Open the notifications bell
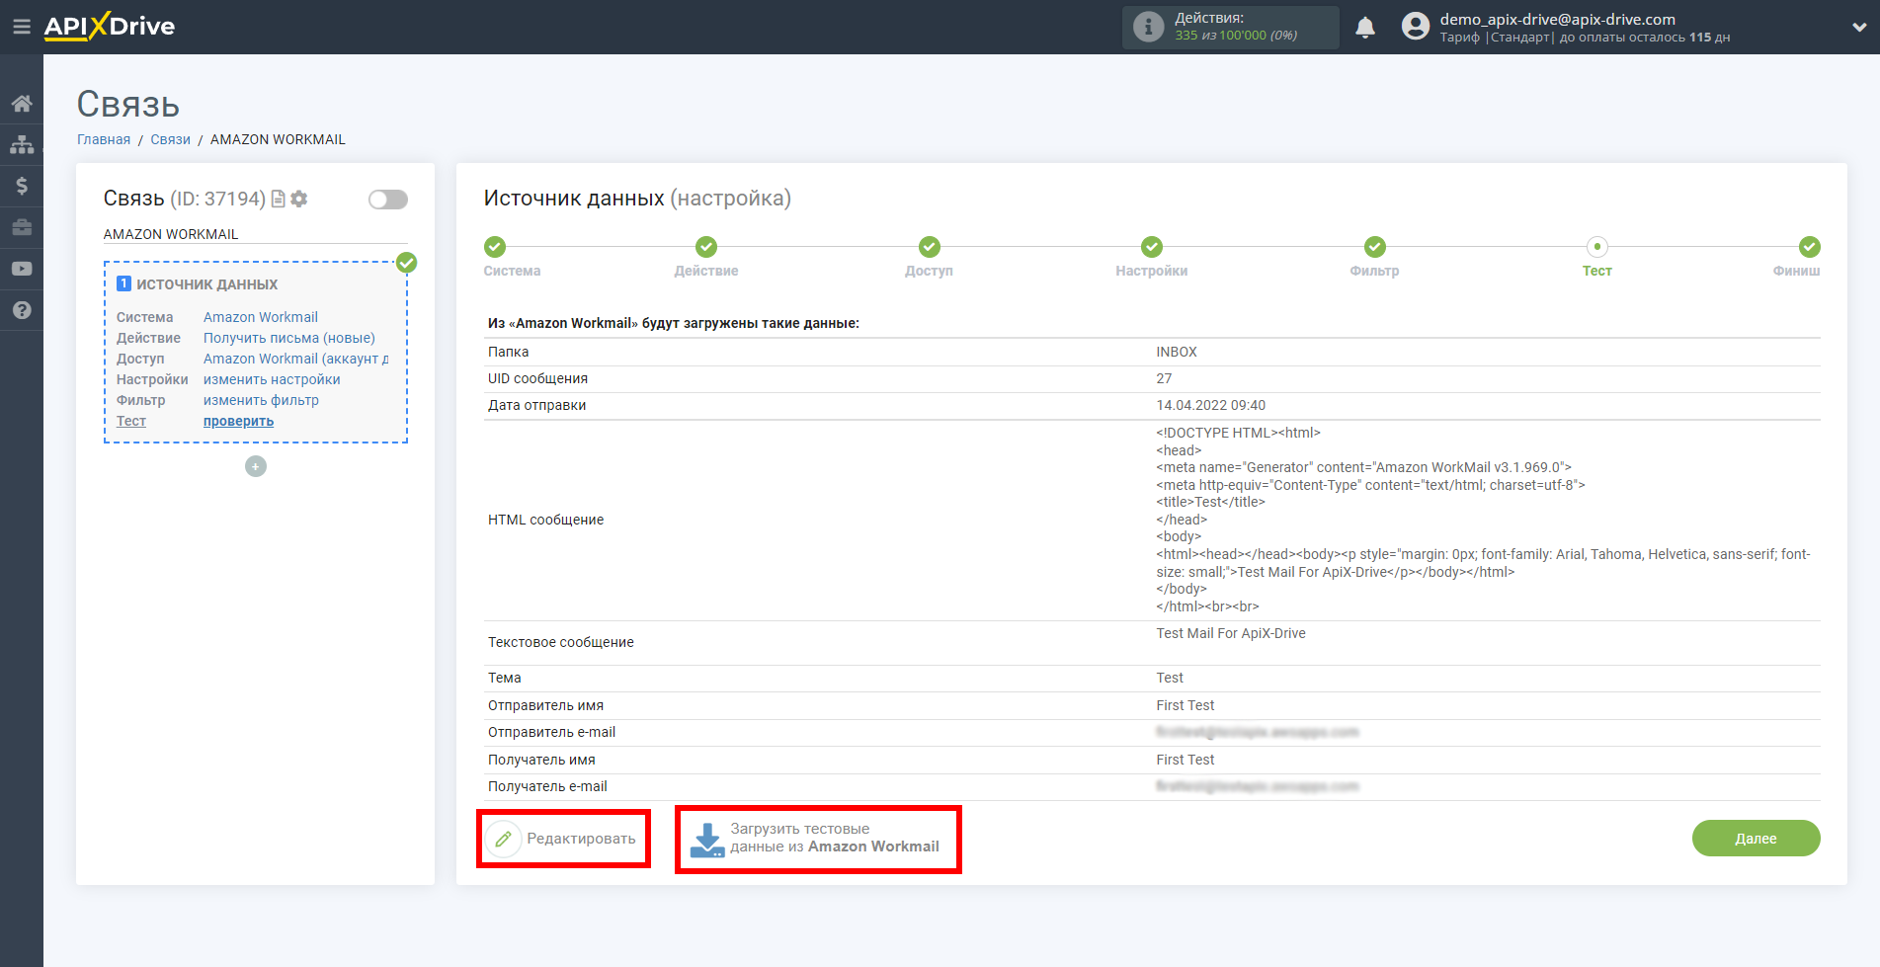 [x=1365, y=27]
